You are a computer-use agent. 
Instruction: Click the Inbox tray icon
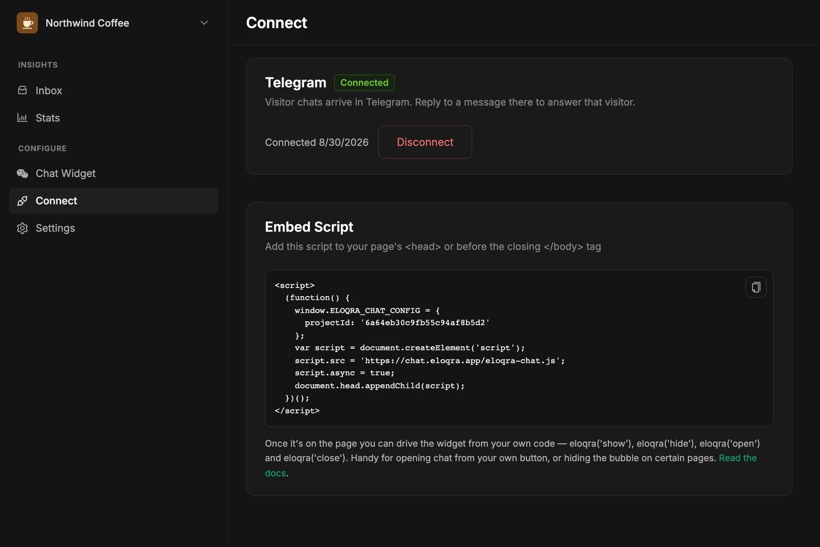pyautogui.click(x=22, y=90)
